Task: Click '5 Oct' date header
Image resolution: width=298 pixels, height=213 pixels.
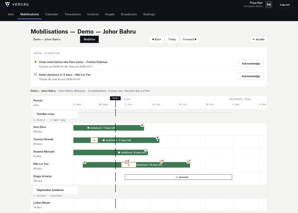Action: 129,104
